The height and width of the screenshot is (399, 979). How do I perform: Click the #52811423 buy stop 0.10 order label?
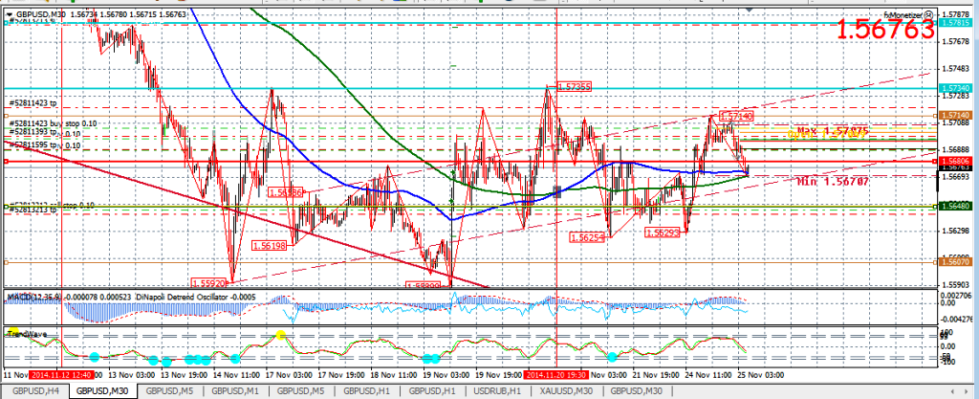(x=53, y=123)
